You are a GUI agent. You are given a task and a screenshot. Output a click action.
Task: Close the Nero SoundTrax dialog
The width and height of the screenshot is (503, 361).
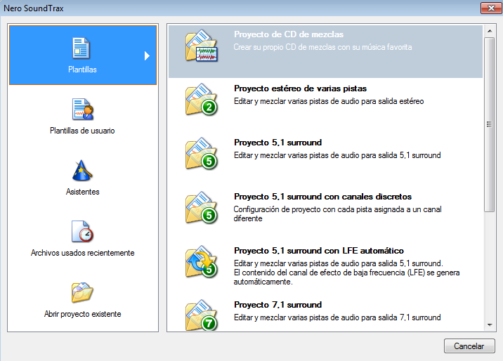tap(491, 8)
